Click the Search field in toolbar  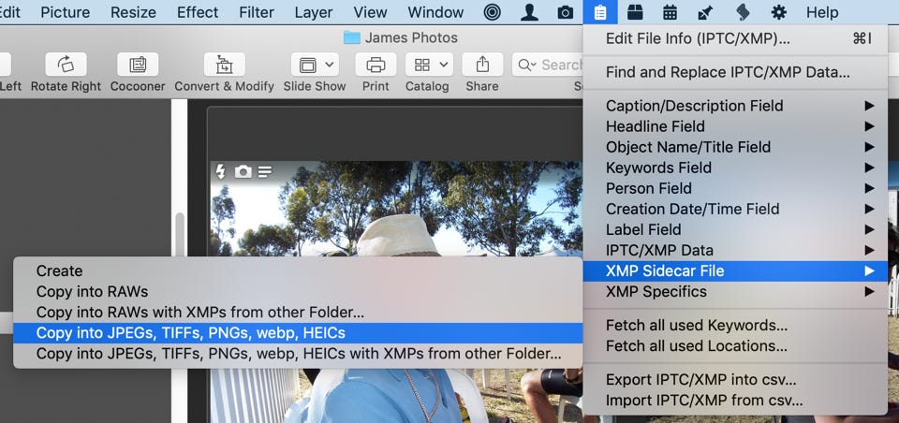tap(553, 65)
